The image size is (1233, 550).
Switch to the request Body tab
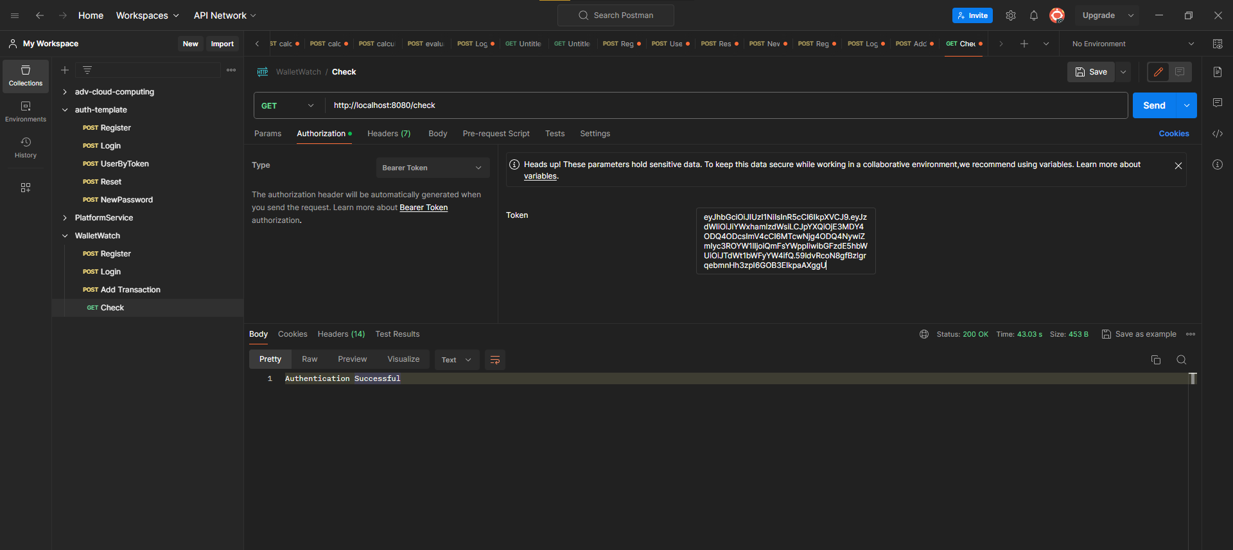(x=438, y=134)
